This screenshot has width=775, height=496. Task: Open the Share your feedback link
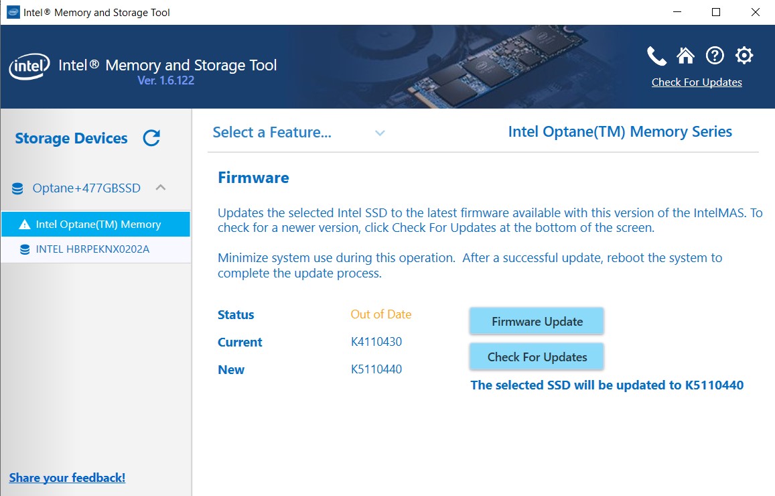coord(67,477)
